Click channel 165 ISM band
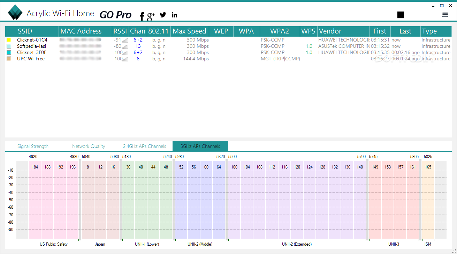 [428, 200]
